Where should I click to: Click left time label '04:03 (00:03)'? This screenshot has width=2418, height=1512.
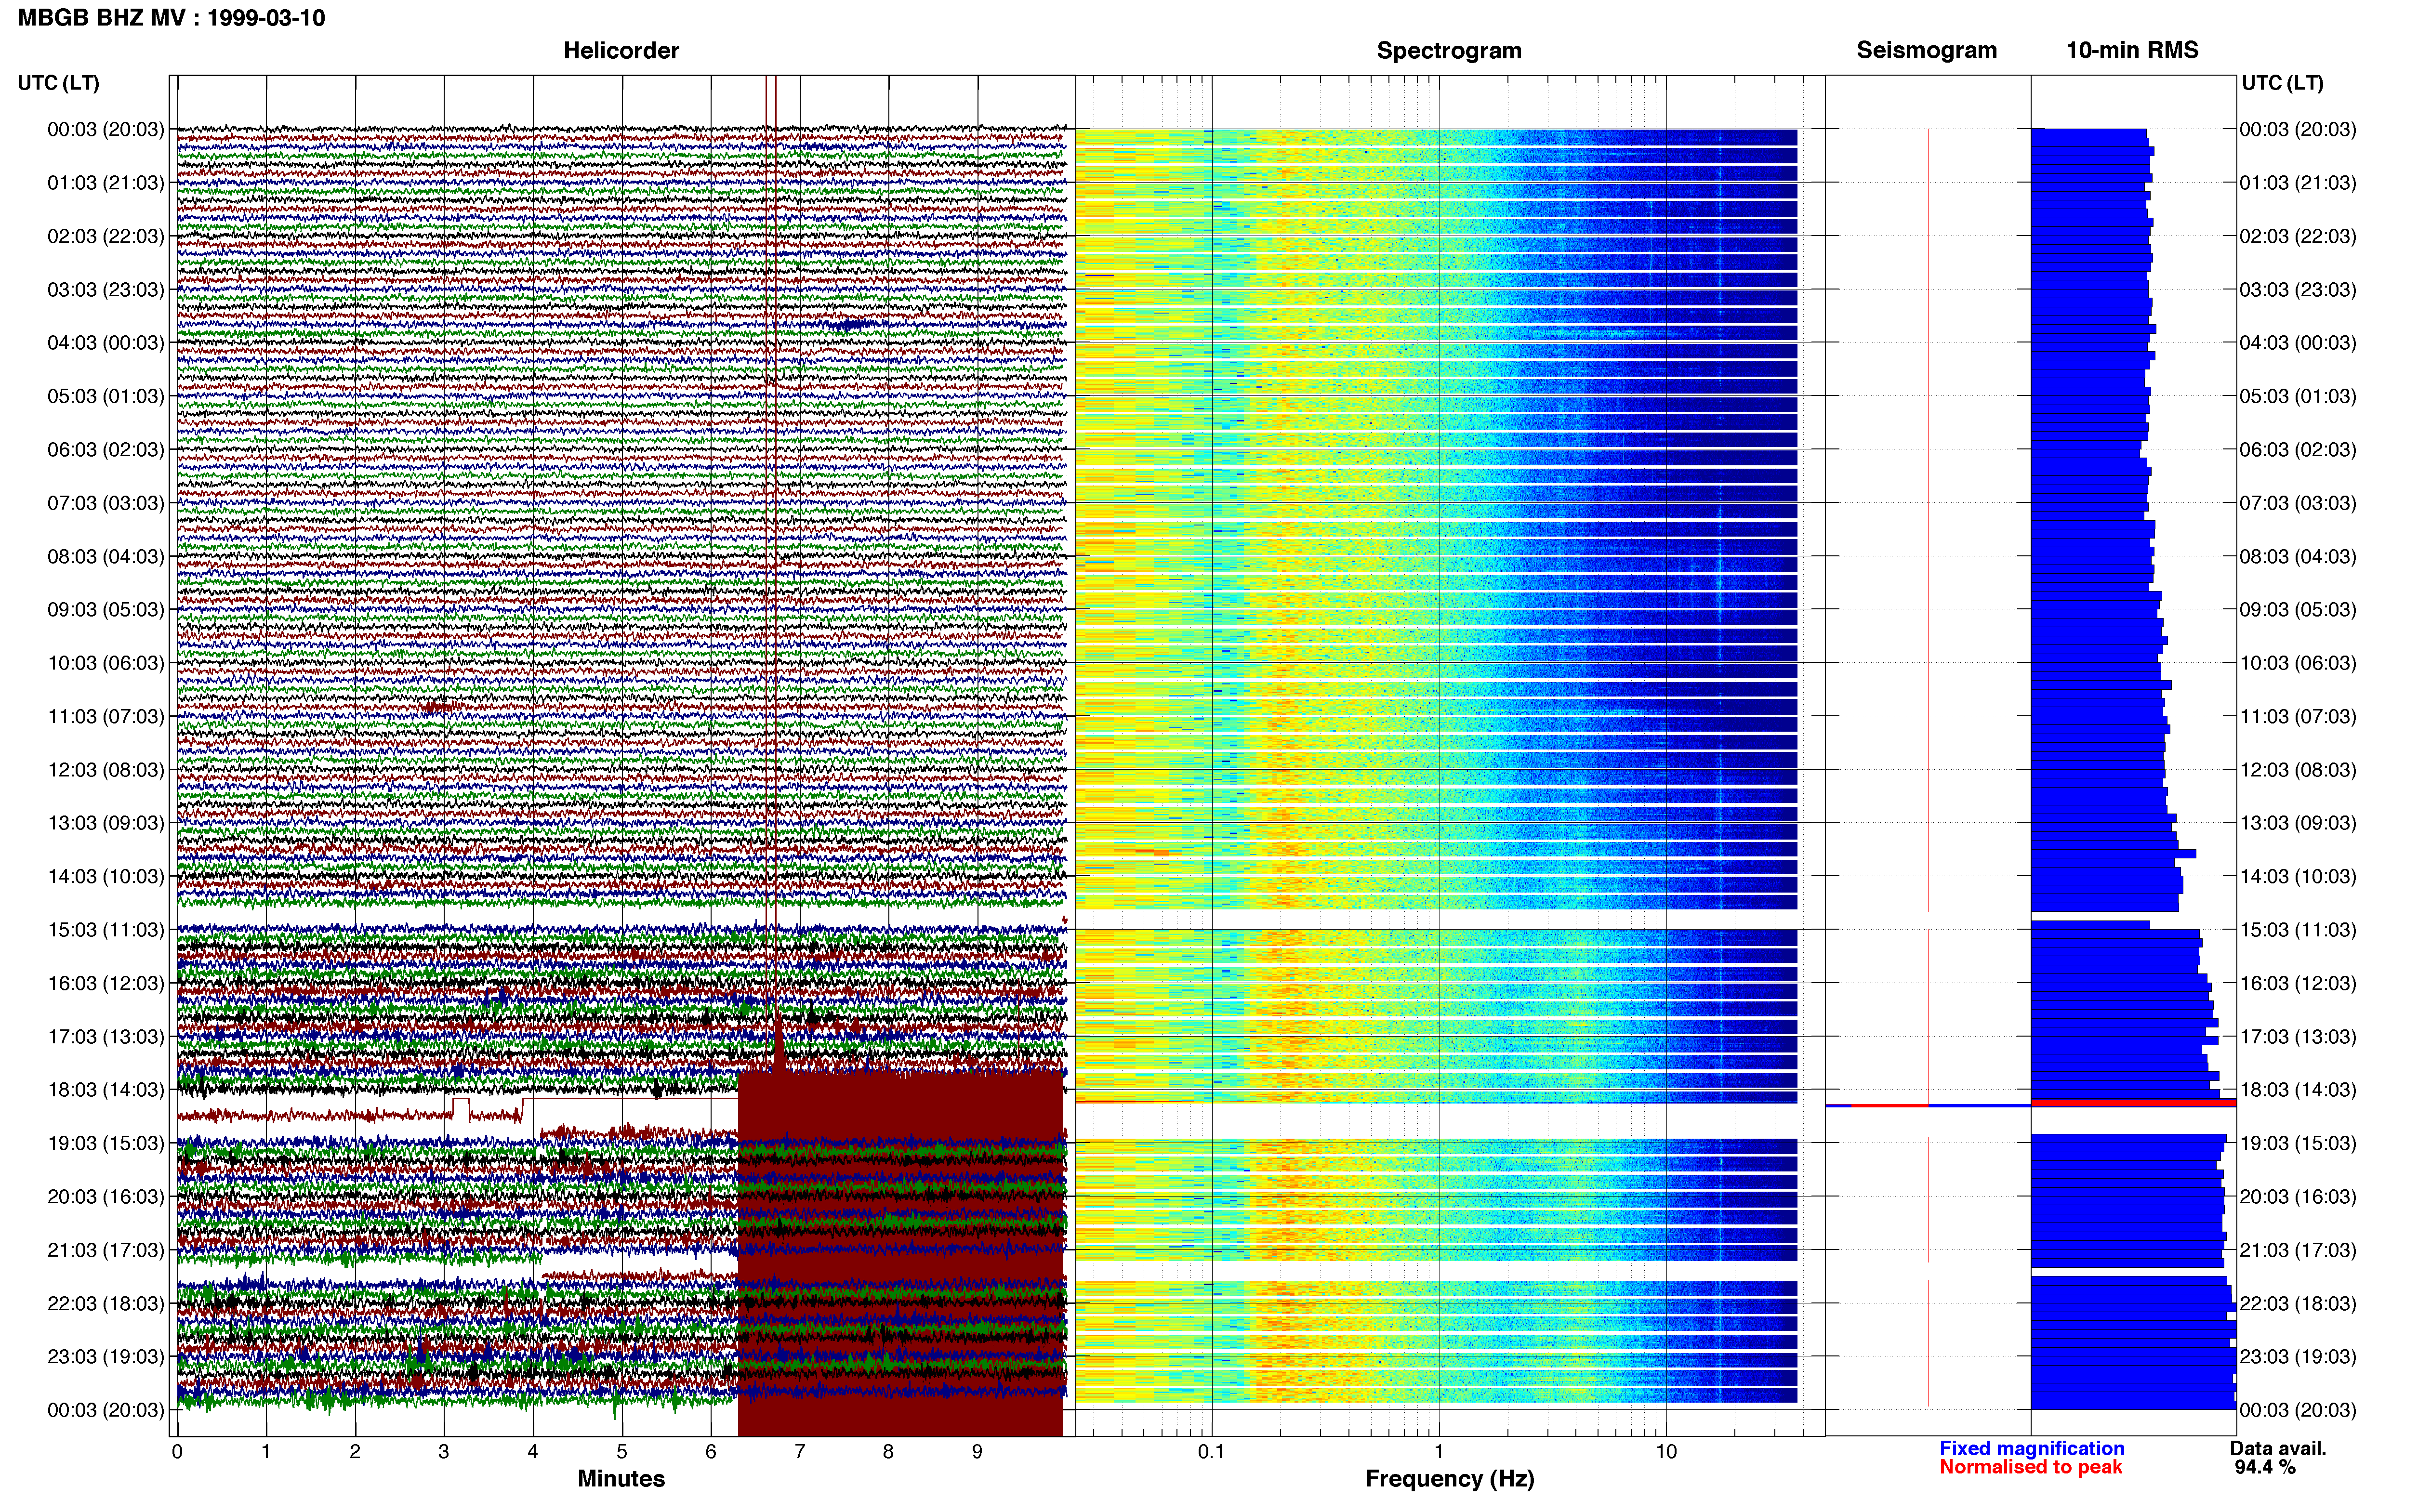[106, 343]
